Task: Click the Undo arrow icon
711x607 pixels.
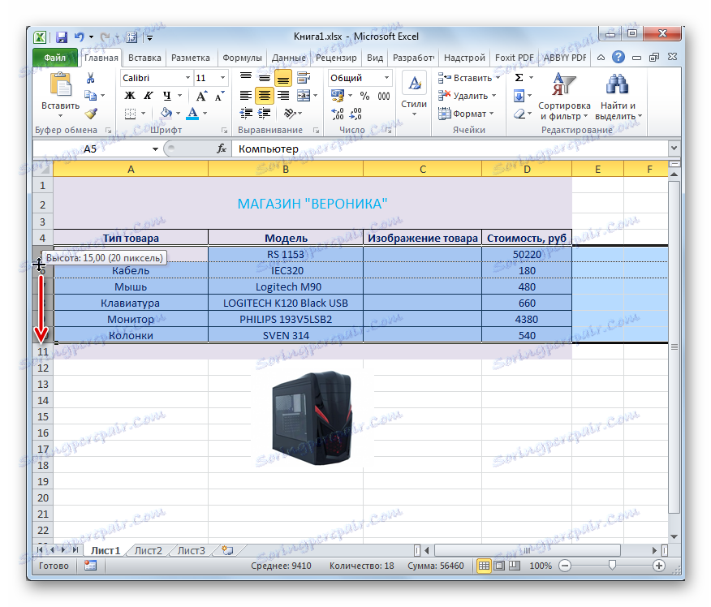Action: (80, 37)
